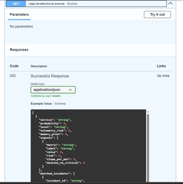Click the Description column header
This screenshot has height=184, width=183.
coord(39,66)
